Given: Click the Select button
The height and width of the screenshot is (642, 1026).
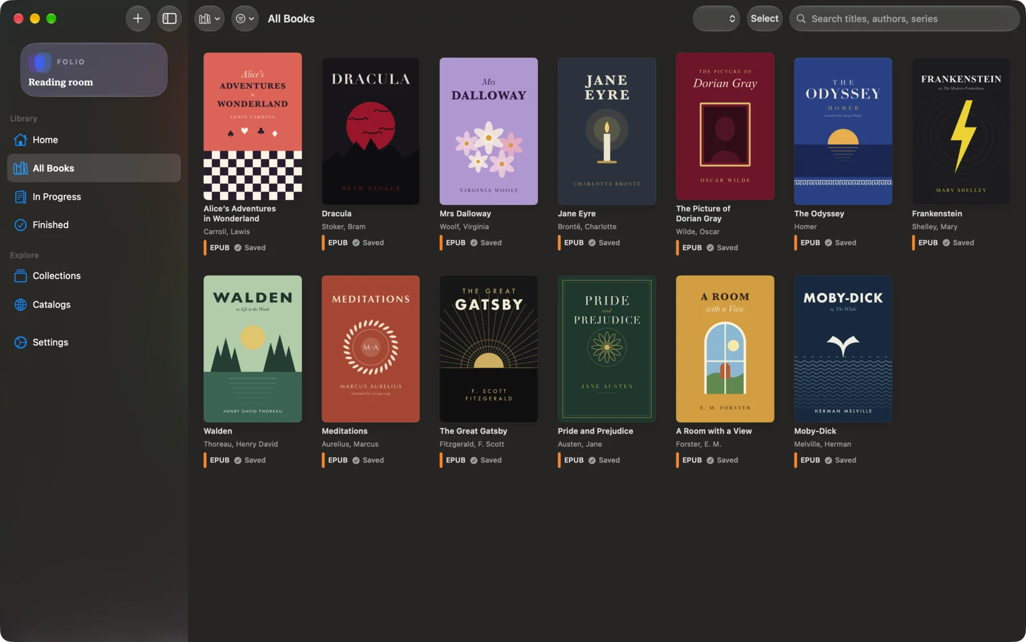Looking at the screenshot, I should pos(764,19).
